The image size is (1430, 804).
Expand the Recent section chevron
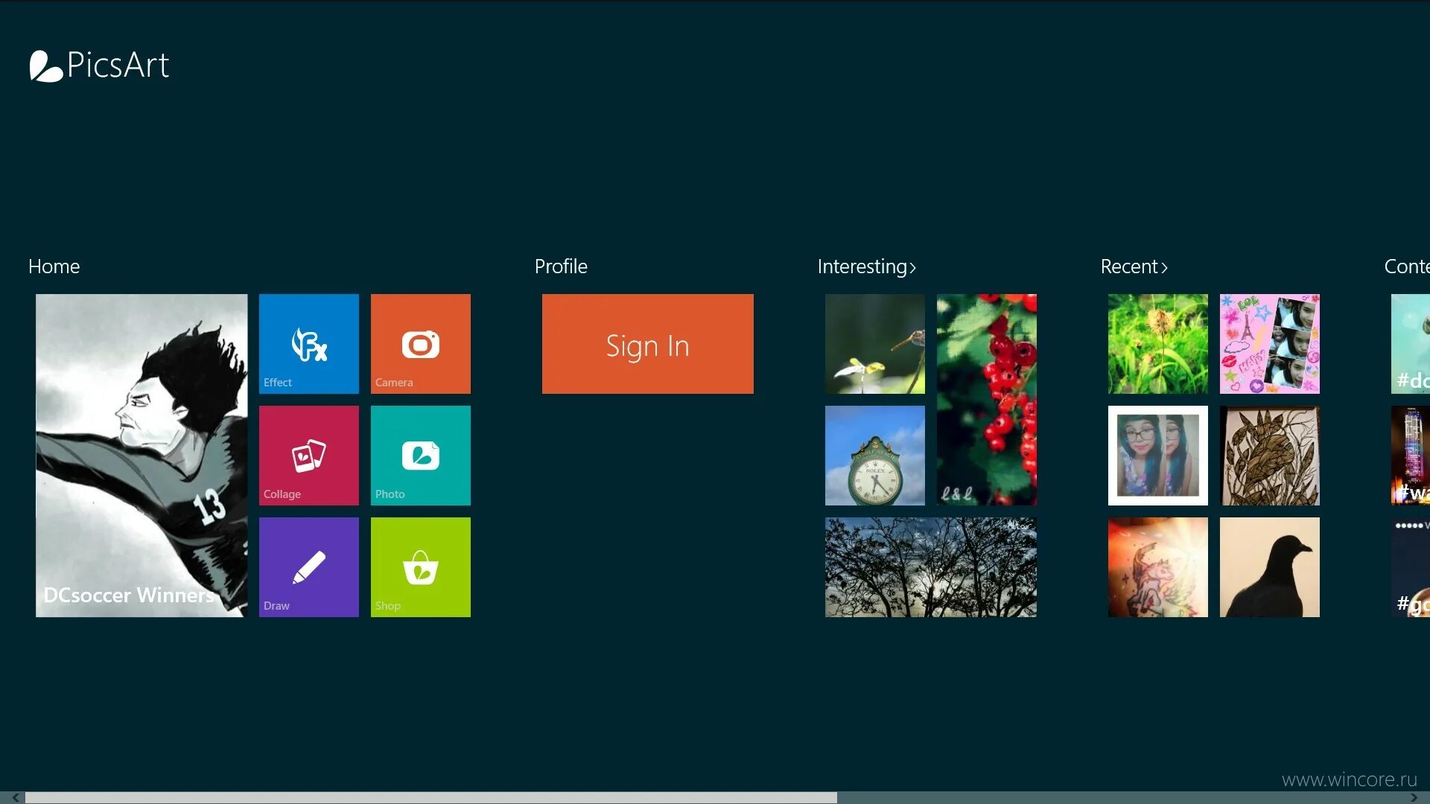1164,267
